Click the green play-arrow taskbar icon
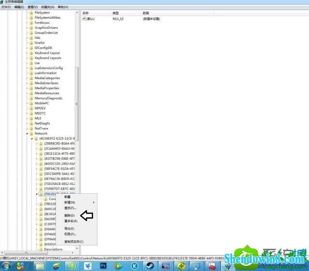309x271 pixels. tap(118, 266)
